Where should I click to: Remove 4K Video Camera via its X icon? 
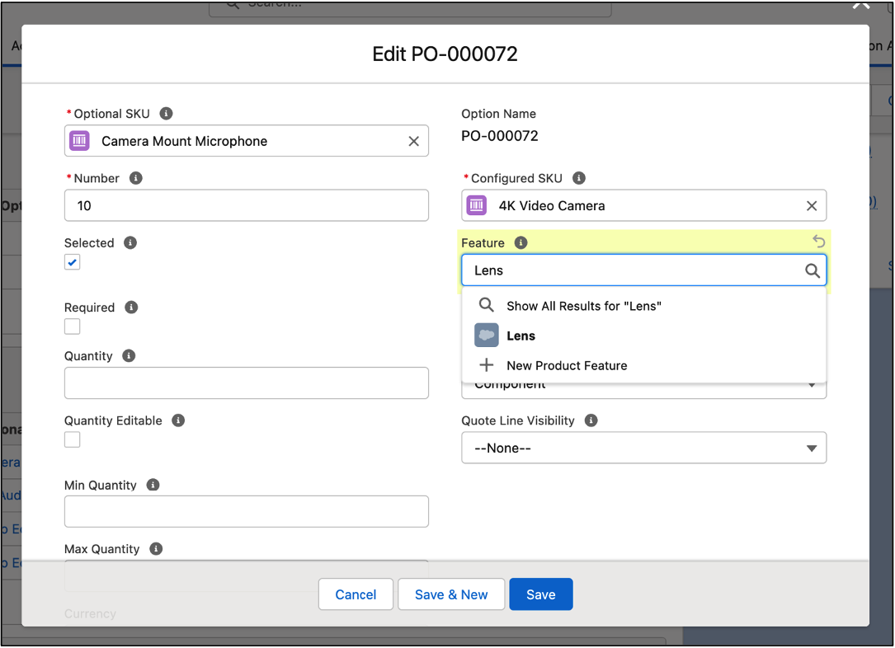(x=811, y=205)
